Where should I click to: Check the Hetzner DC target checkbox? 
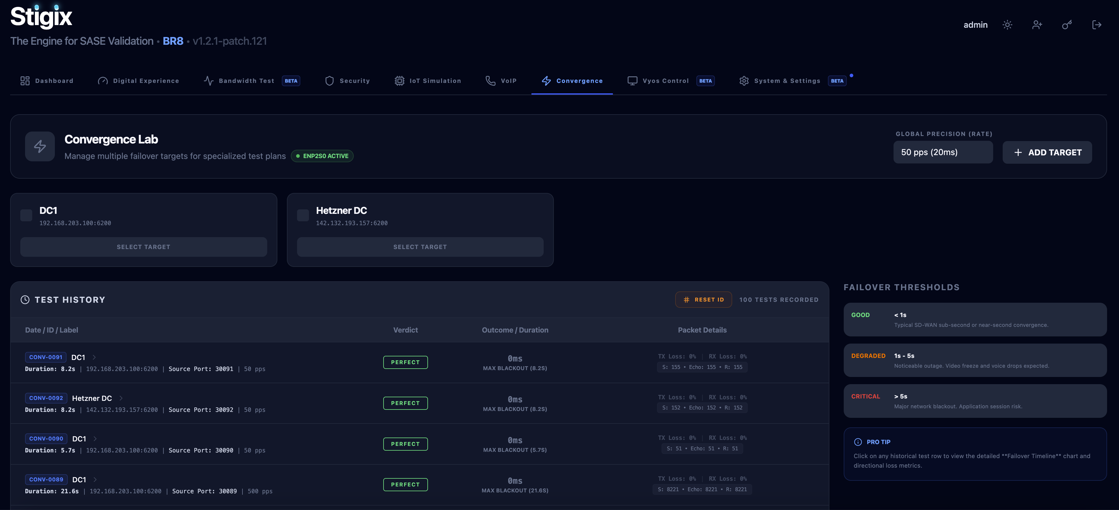pyautogui.click(x=303, y=215)
